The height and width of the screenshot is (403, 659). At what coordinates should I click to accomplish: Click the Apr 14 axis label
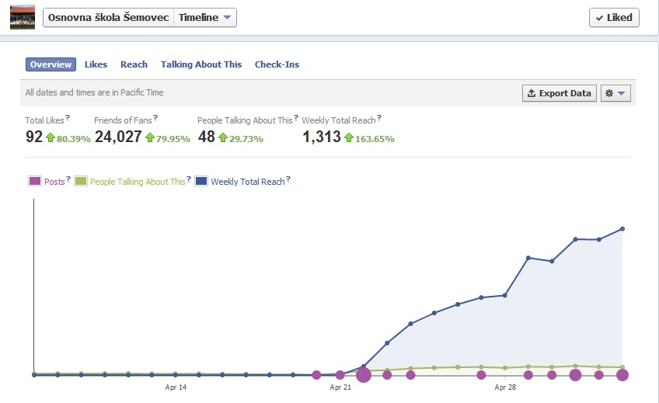pyautogui.click(x=176, y=387)
